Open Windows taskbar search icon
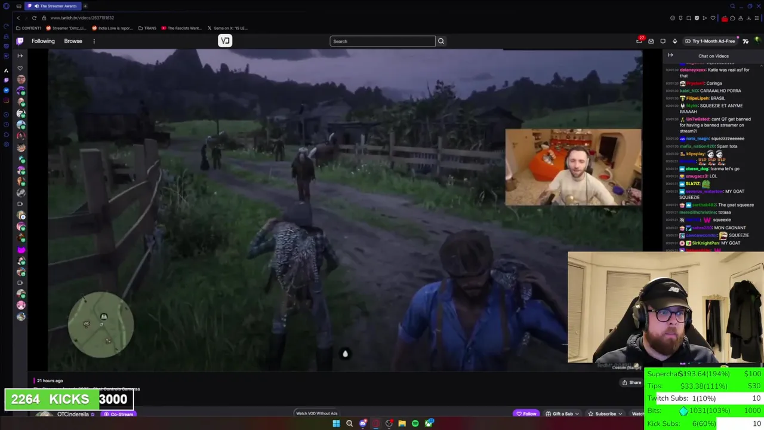This screenshot has width=764, height=430. pos(349,423)
